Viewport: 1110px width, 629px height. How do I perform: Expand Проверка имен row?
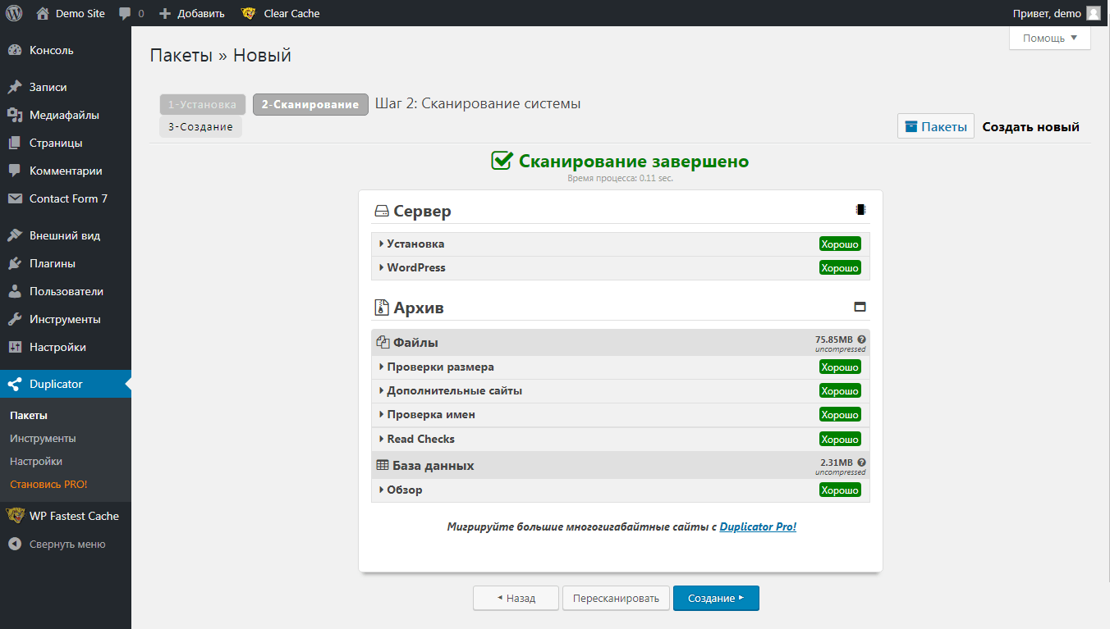620,414
